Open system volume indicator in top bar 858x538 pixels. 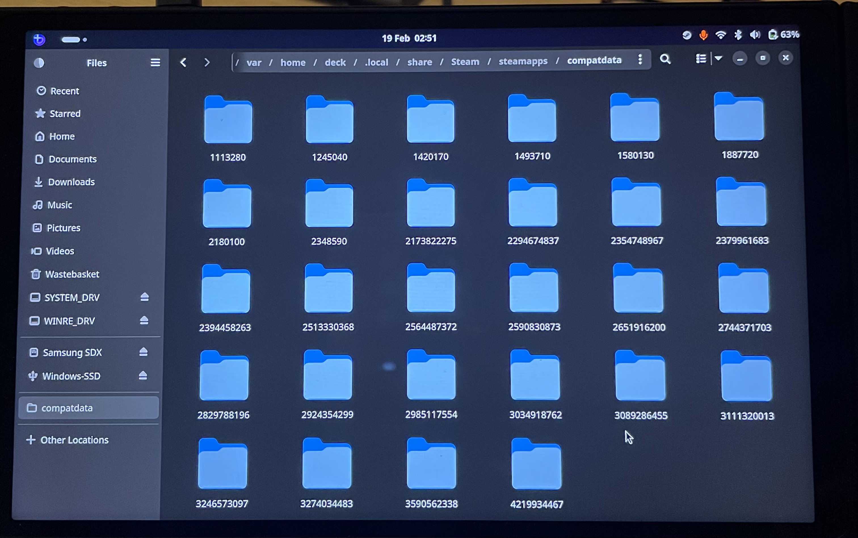click(755, 35)
